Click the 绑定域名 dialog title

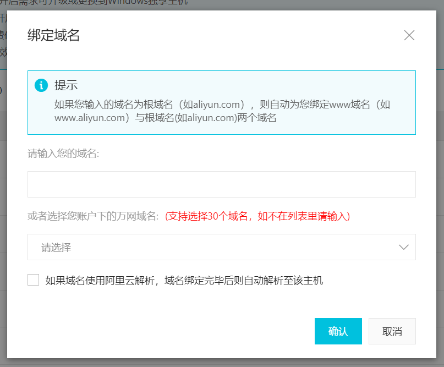pos(54,36)
